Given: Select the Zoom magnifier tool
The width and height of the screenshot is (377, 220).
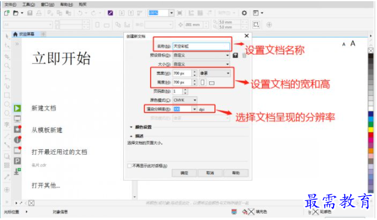Looking at the screenshot, I should coord(7,66).
